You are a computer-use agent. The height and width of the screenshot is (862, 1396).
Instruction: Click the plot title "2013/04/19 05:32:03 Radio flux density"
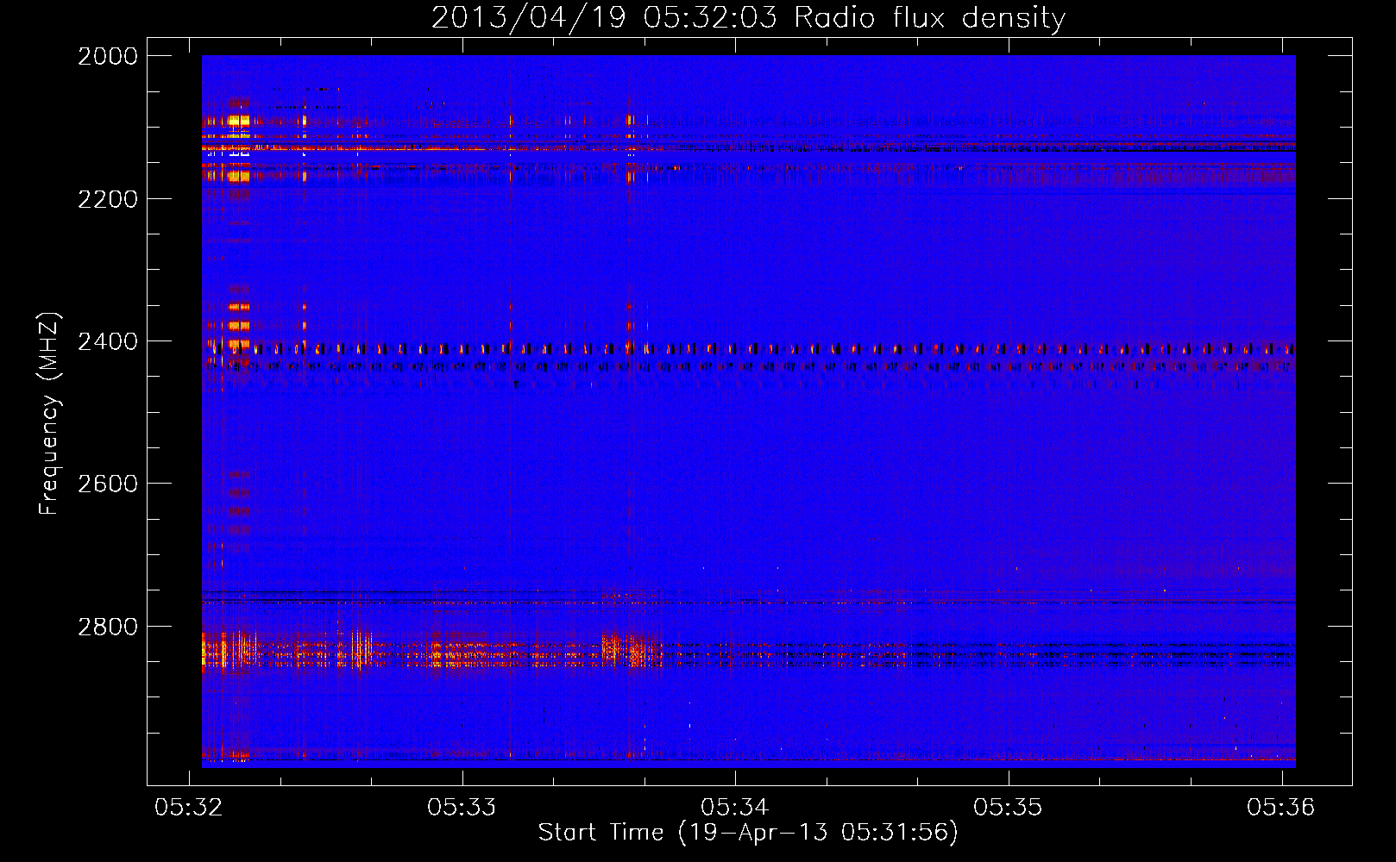click(748, 18)
